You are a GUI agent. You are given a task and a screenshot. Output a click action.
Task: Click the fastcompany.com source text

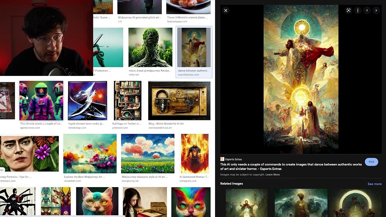pos(177,22)
